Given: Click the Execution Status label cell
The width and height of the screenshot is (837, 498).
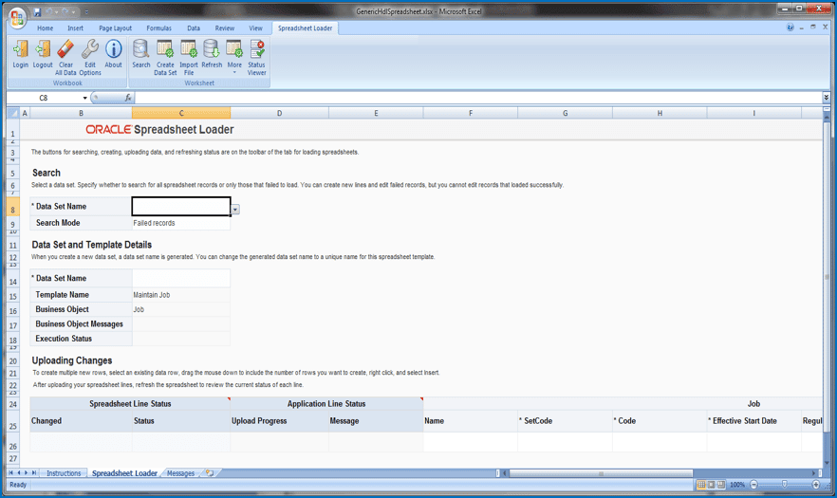Looking at the screenshot, I should coord(82,339).
